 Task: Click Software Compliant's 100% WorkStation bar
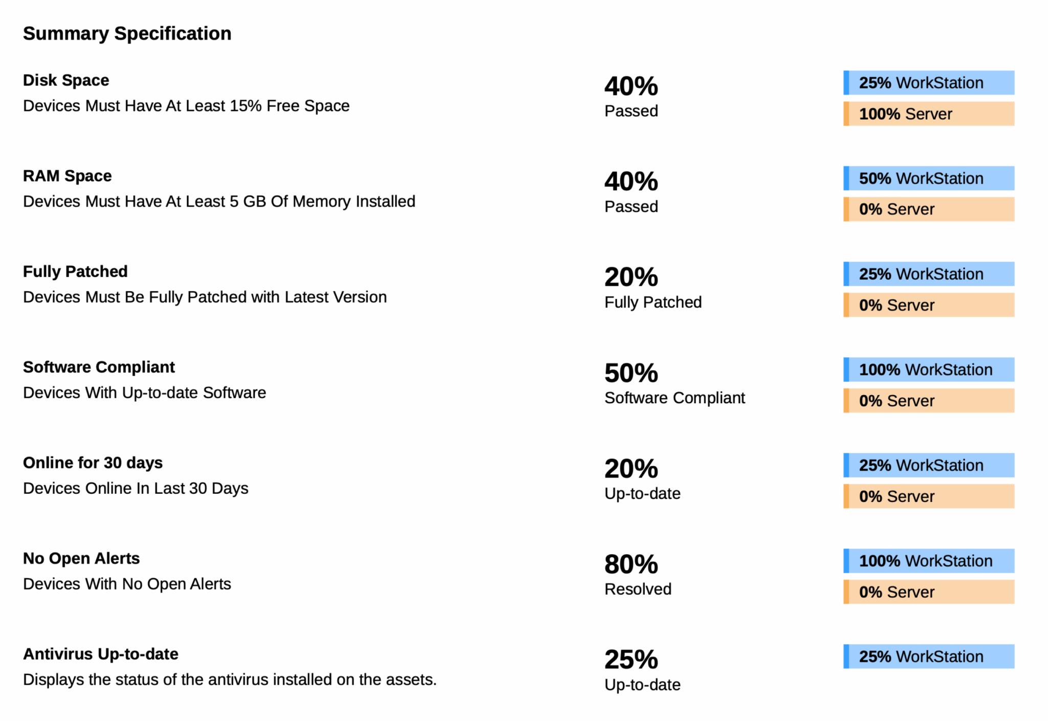(928, 370)
